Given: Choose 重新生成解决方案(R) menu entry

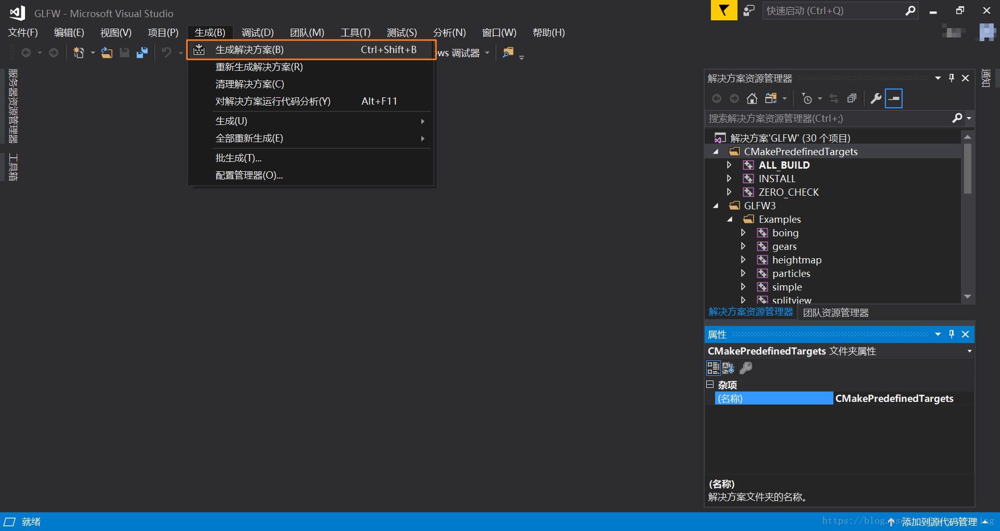Looking at the screenshot, I should coord(311,67).
